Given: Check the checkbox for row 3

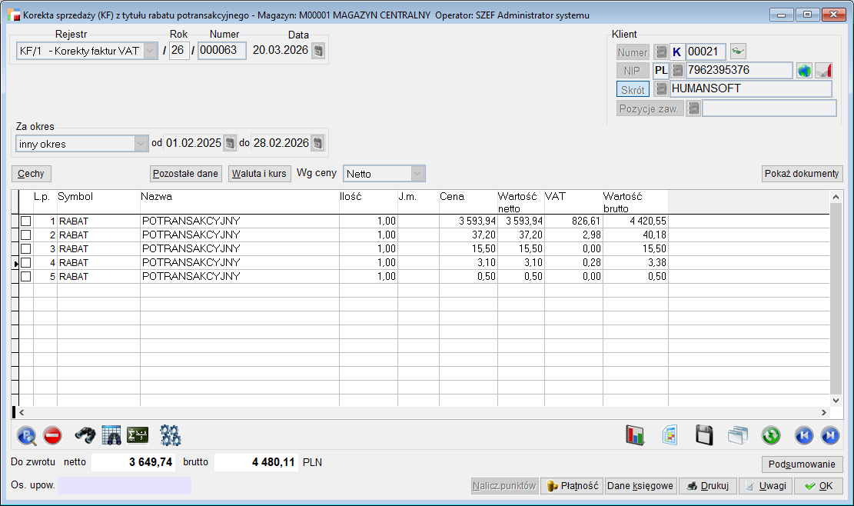Looking at the screenshot, I should tap(25, 249).
